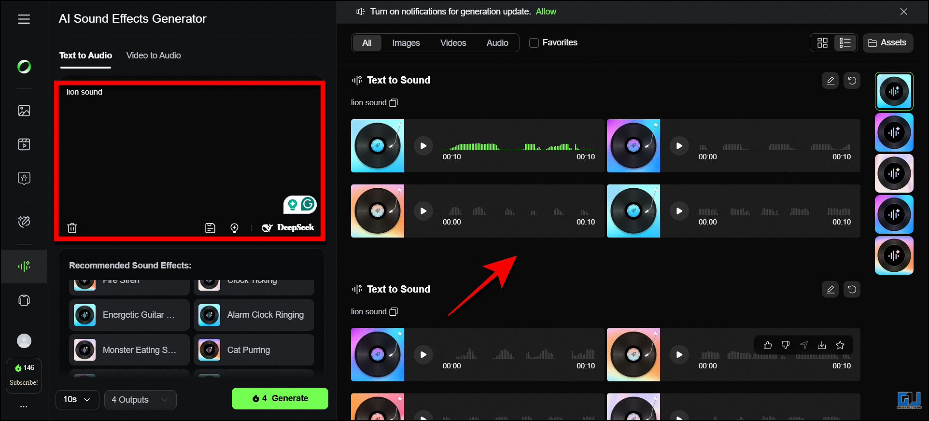Enable the Favorites checkbox

(x=534, y=43)
